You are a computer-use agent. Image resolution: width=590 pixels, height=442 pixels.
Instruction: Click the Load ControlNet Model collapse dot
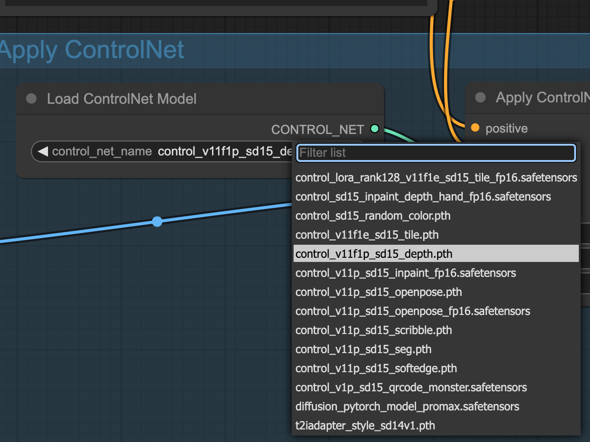[x=31, y=99]
